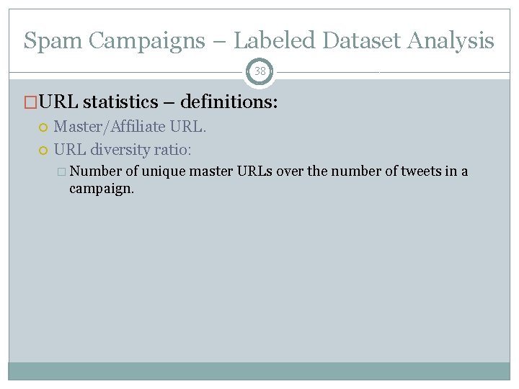Click the URL statistics heading text

(x=99, y=102)
